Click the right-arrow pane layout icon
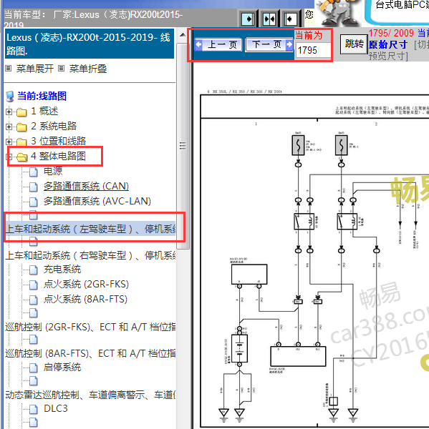This screenshot has height=429, width=429. pyautogui.click(x=248, y=19)
